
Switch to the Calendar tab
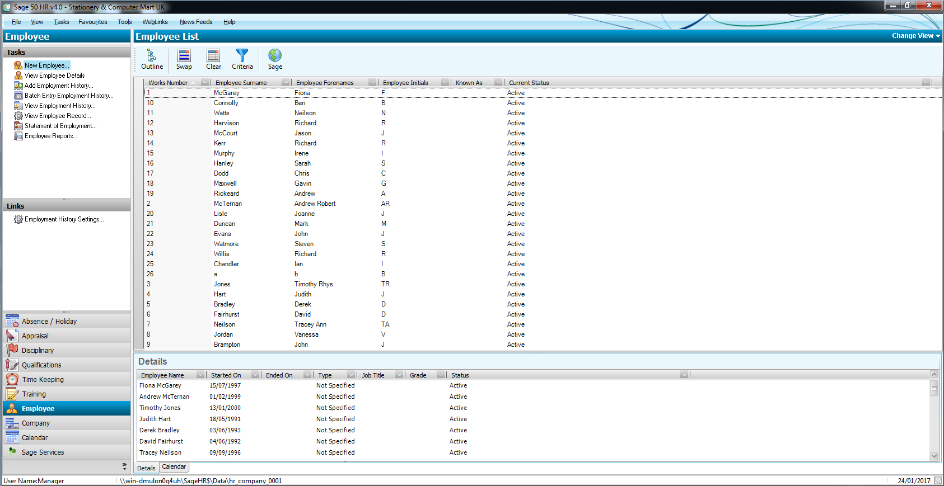click(174, 467)
